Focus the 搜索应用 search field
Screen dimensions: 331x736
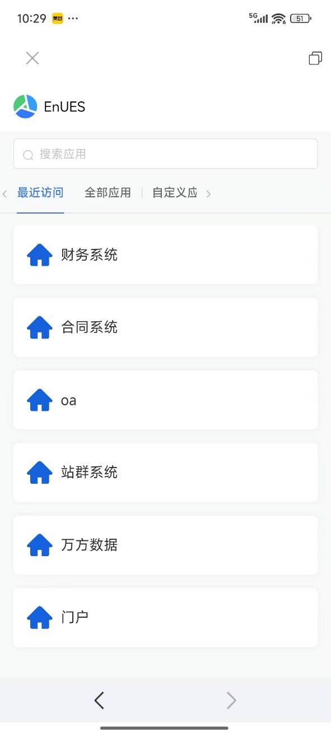(x=165, y=154)
